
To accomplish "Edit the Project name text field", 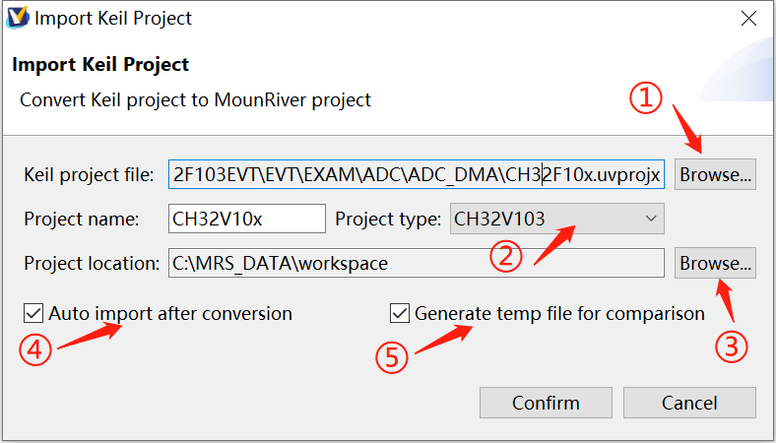I will (x=246, y=219).
